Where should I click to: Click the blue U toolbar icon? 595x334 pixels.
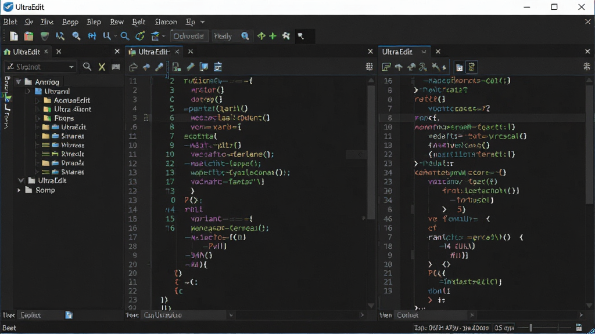click(x=107, y=36)
